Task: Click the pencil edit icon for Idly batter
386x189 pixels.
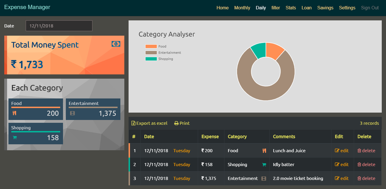Action: [337, 165]
